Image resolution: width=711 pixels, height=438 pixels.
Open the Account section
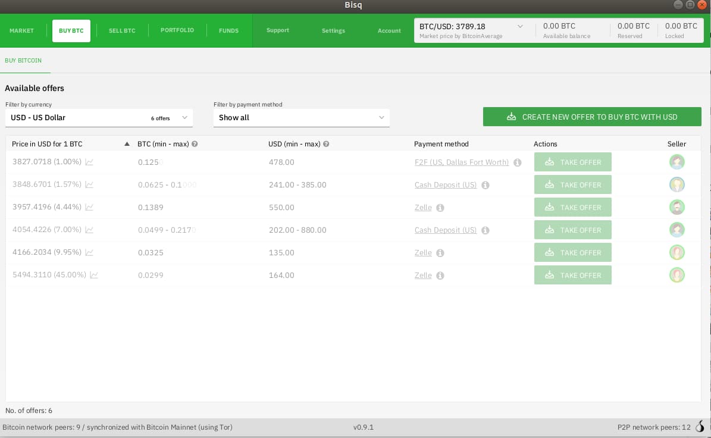click(389, 30)
